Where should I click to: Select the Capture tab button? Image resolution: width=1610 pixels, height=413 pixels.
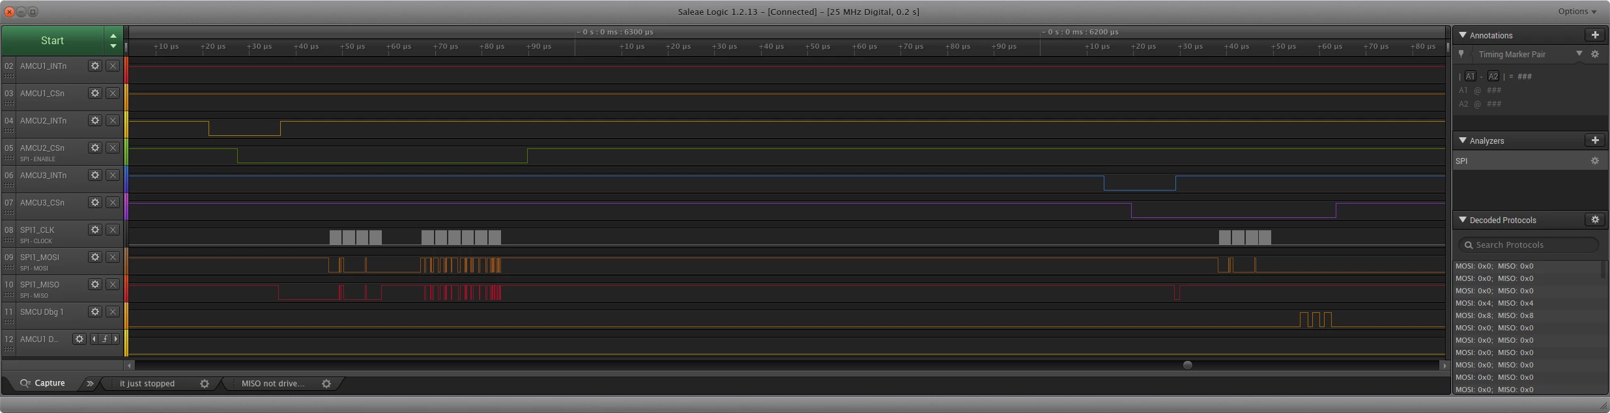pyautogui.click(x=43, y=383)
